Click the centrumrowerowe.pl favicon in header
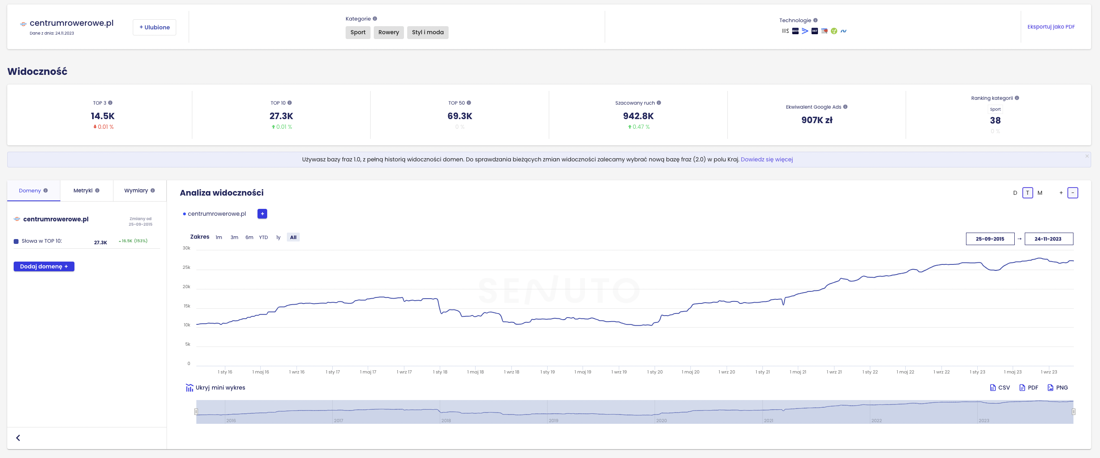Screen dimensions: 1100x458 tap(23, 24)
